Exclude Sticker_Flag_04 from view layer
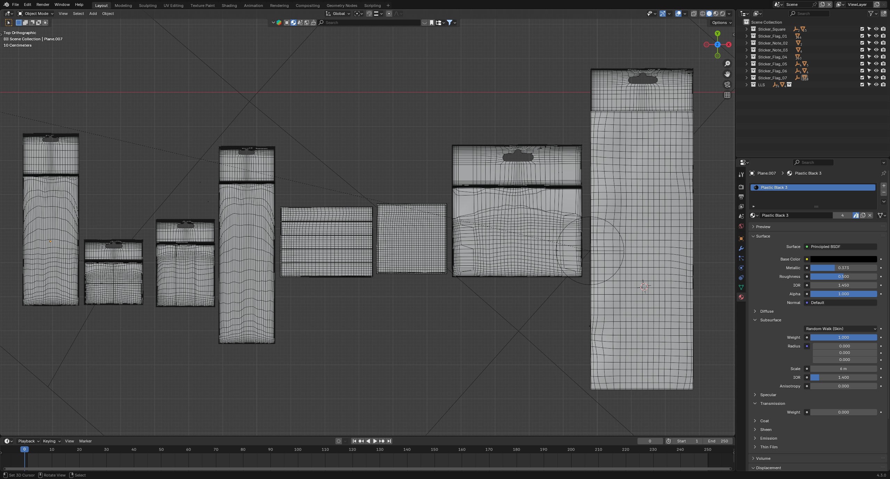 [862, 57]
